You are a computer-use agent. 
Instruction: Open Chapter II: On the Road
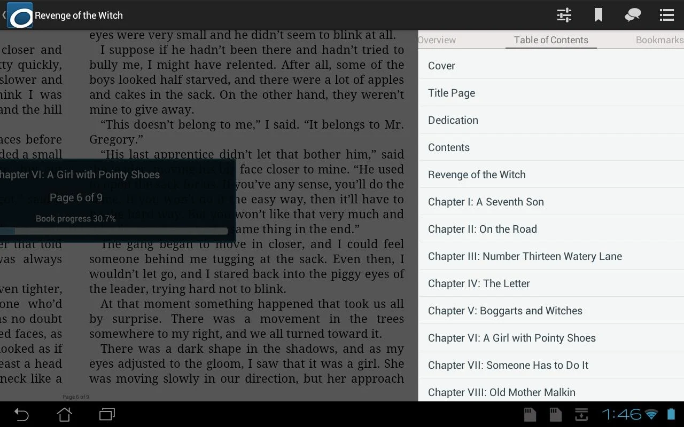(551, 229)
